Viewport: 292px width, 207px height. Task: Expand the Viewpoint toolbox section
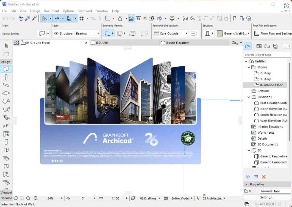pos(6,192)
